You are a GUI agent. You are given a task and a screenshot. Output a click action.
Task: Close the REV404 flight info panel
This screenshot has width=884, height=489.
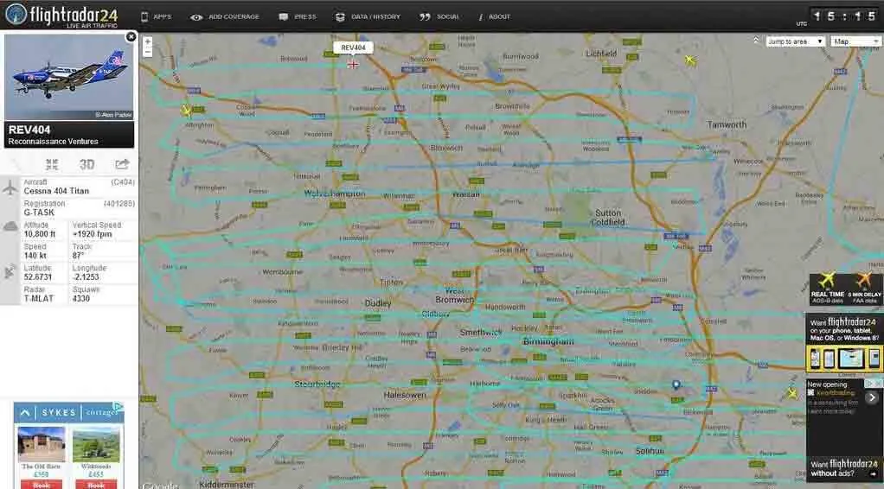(131, 36)
